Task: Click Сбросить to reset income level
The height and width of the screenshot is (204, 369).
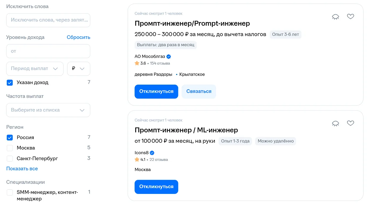Action: pos(78,37)
